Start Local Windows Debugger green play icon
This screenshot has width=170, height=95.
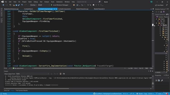[x=52, y=5]
